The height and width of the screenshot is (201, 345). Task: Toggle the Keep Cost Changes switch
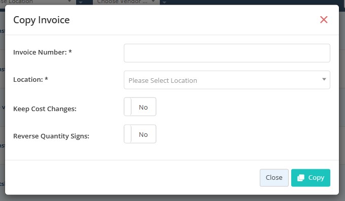pyautogui.click(x=140, y=107)
